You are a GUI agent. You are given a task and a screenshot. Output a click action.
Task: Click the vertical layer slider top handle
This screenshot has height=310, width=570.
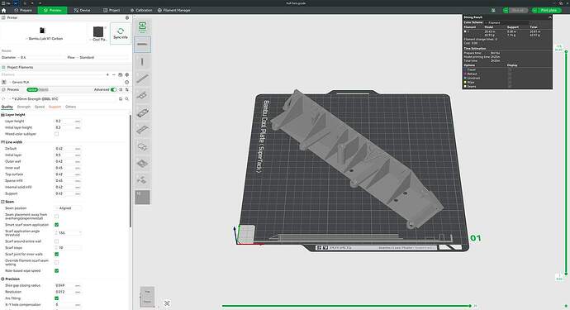[x=566, y=51]
